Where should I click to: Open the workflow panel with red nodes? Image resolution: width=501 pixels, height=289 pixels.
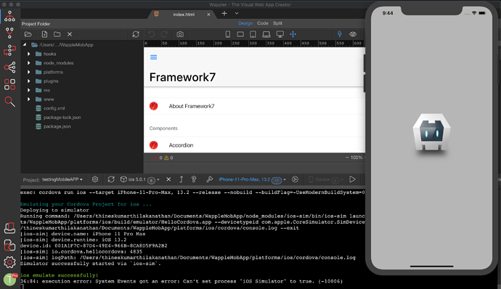(9, 50)
